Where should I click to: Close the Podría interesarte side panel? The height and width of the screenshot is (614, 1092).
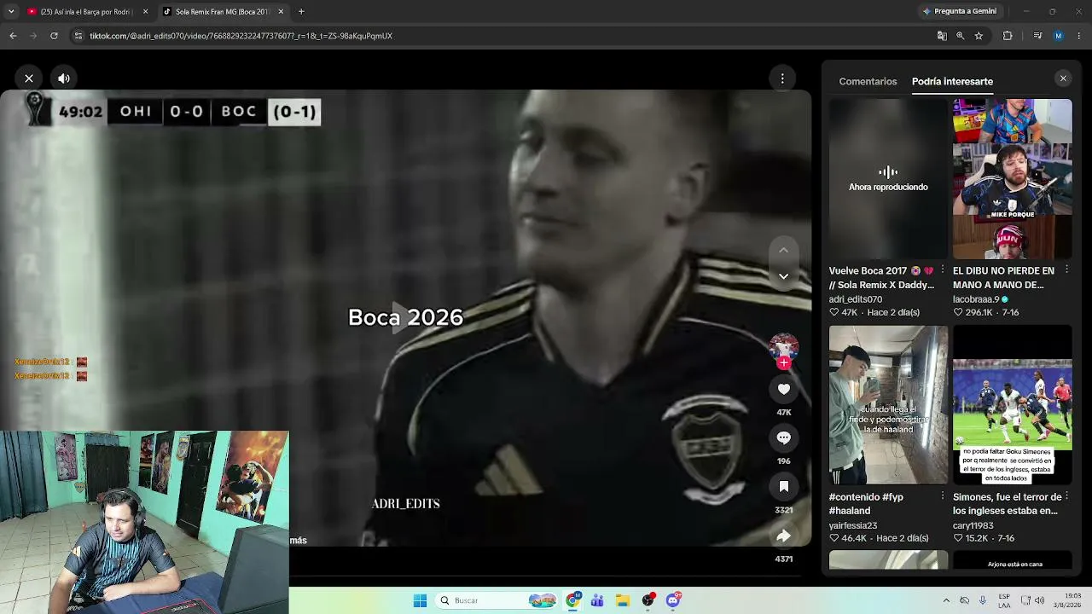pos(1063,78)
